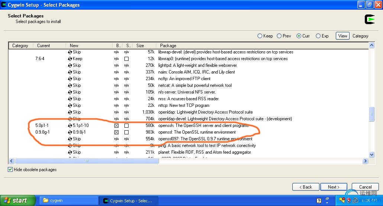383x206 pixels.
Task: Cycle the Skip icon for lighttpd
Action: [70, 65]
